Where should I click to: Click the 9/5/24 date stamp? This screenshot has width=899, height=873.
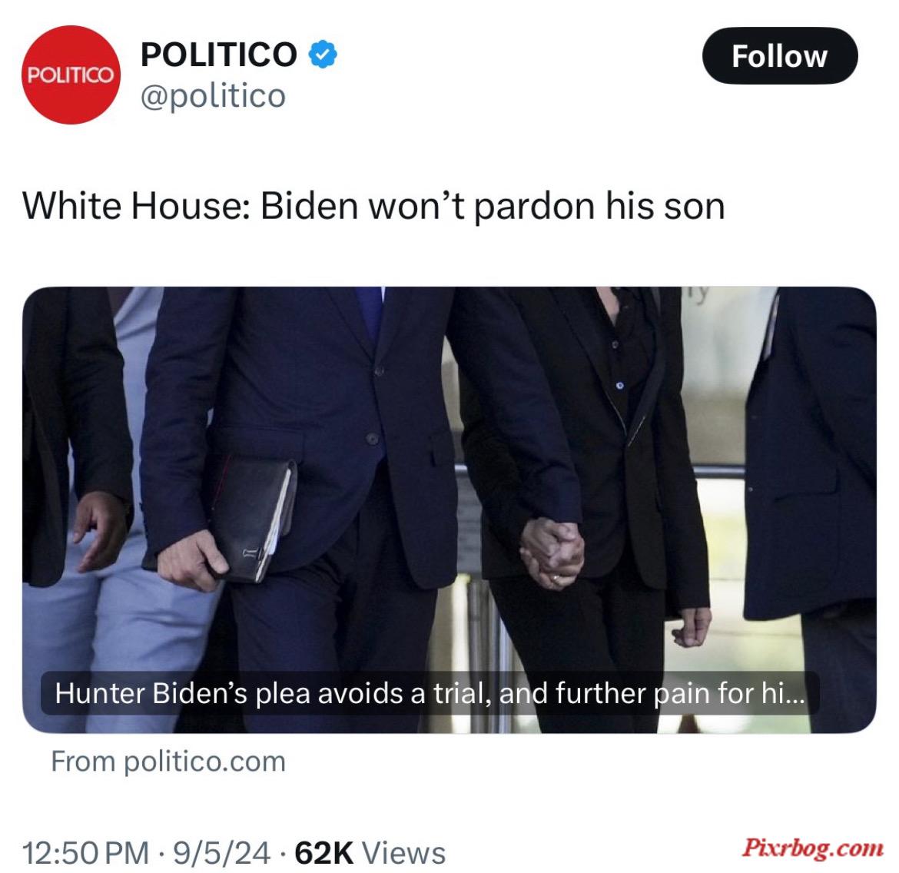[x=222, y=852]
